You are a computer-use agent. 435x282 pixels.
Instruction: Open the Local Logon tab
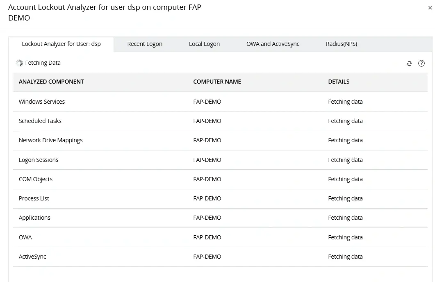(204, 44)
